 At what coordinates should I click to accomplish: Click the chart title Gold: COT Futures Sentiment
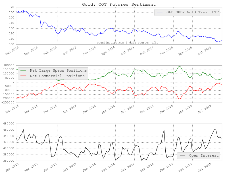[119, 5]
